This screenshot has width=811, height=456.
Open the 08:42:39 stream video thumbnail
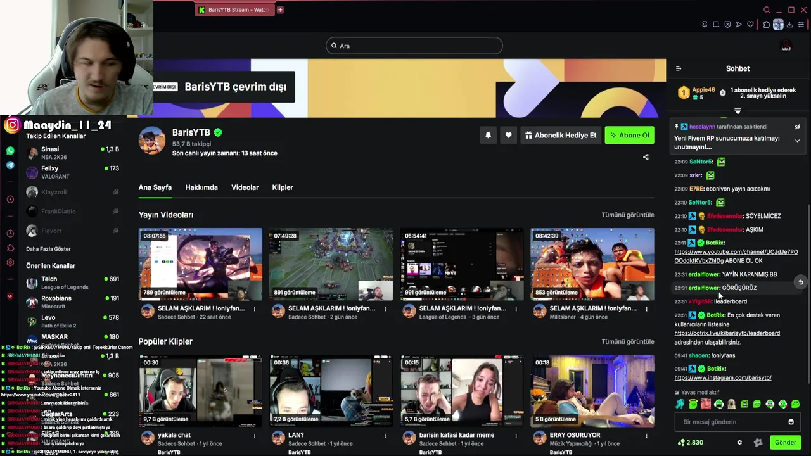point(592,263)
